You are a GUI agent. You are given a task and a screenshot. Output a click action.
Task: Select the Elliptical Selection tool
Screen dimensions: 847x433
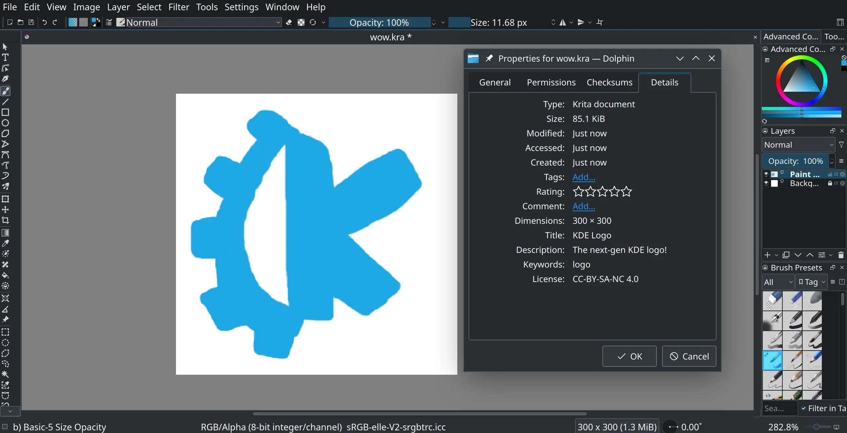pyautogui.click(x=5, y=343)
